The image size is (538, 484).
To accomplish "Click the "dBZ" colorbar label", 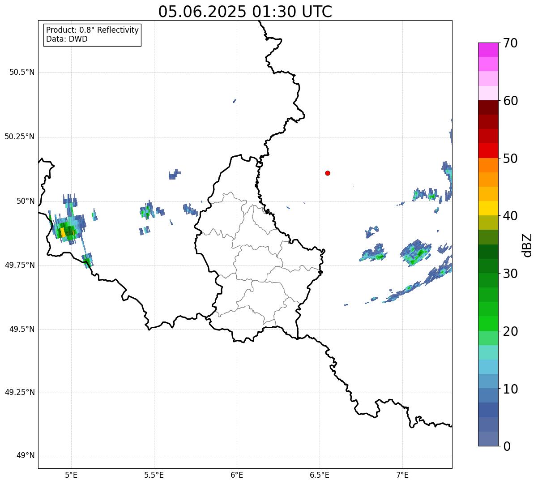I will [x=527, y=245].
